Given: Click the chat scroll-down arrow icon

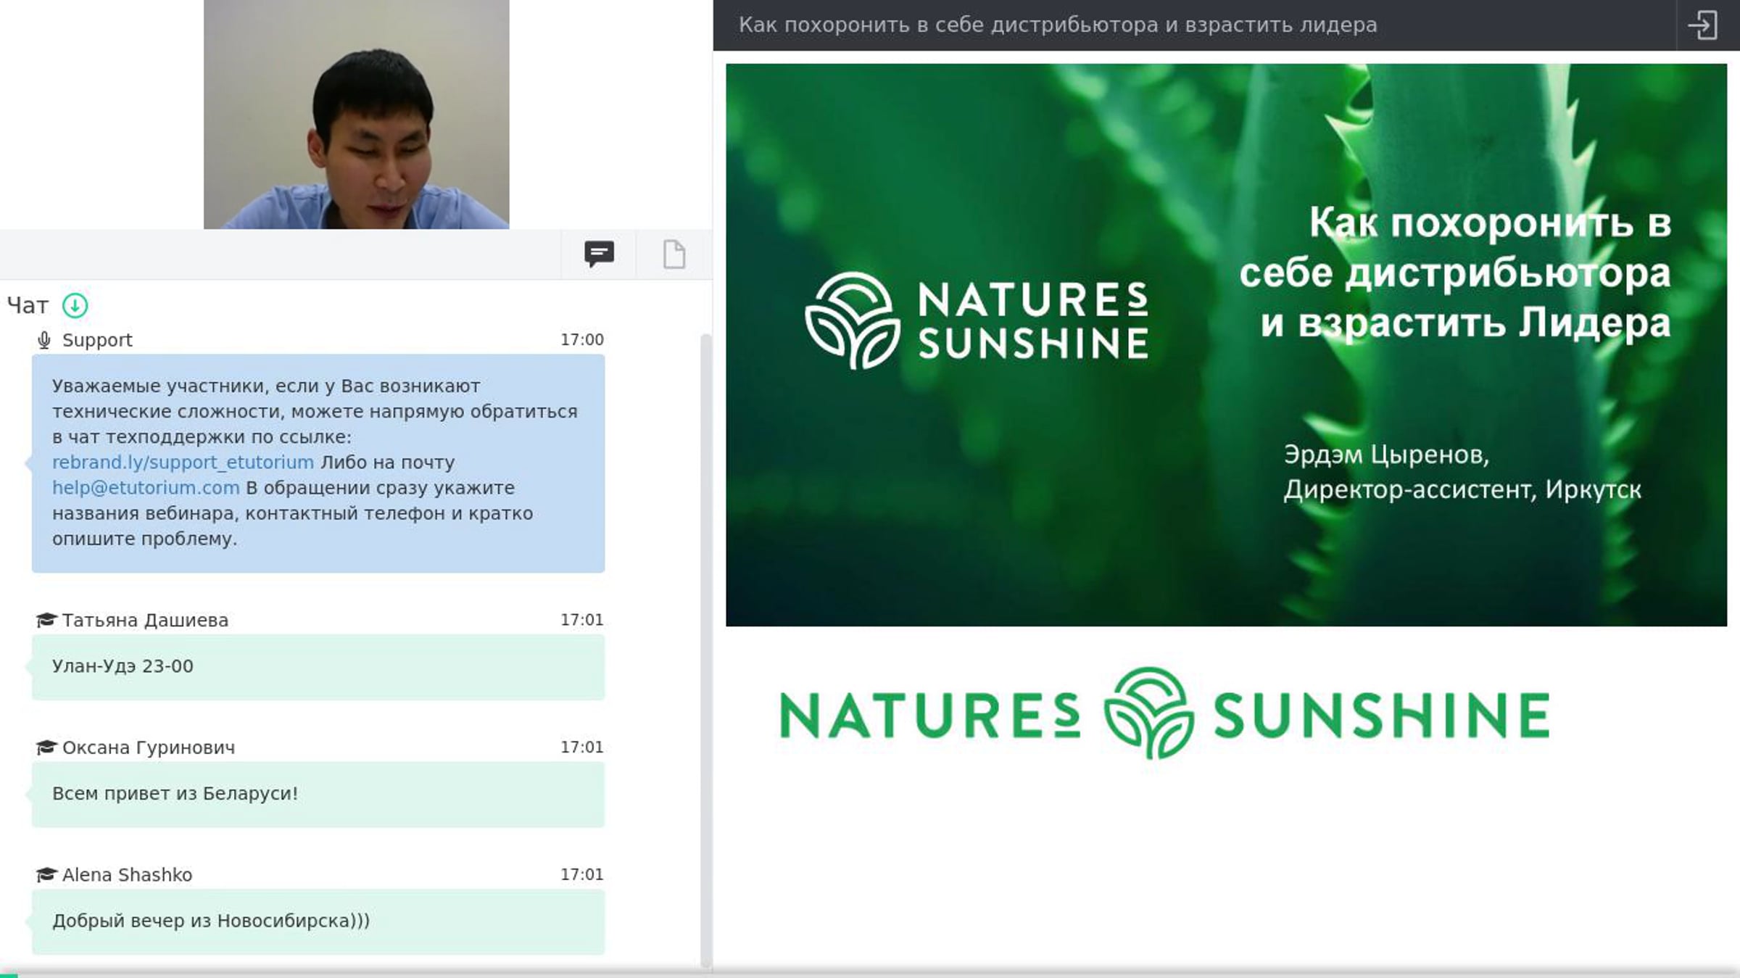Looking at the screenshot, I should [75, 306].
